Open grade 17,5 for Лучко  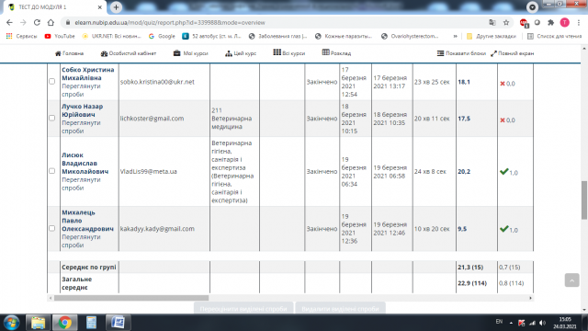[464, 119]
